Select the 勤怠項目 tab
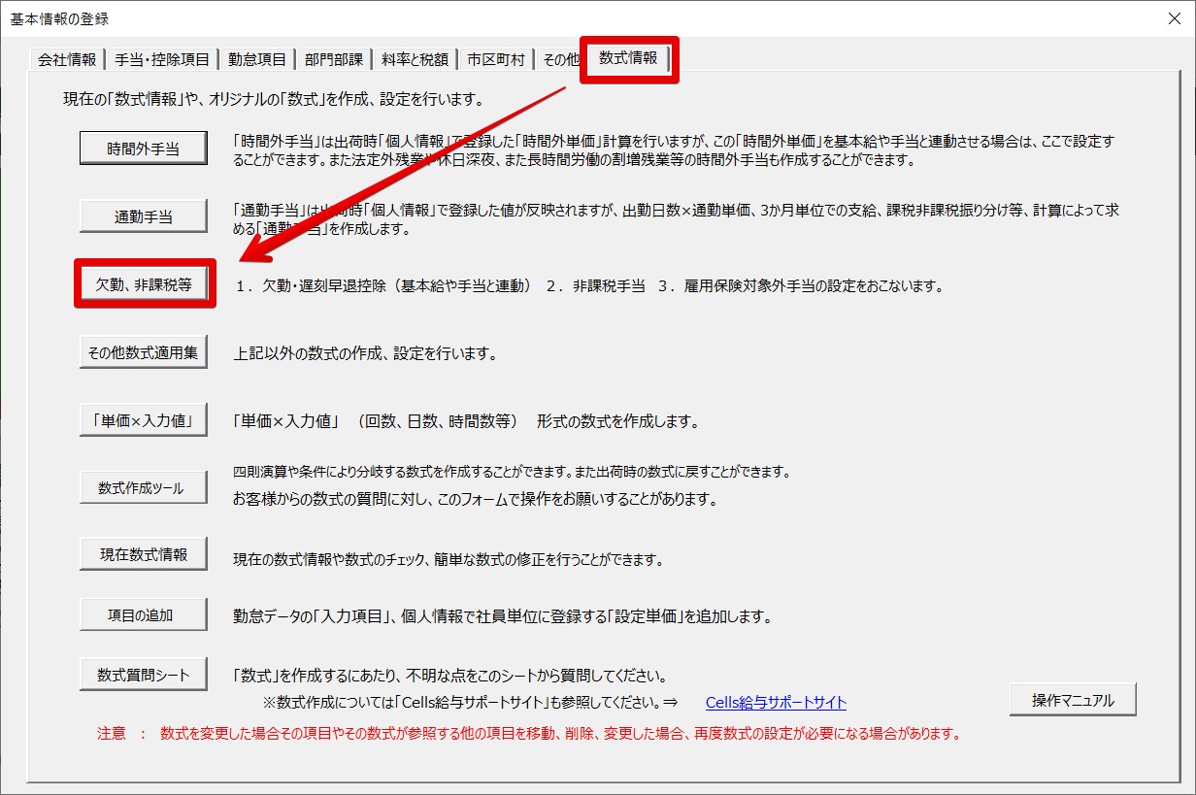This screenshot has height=795, width=1196. point(256,60)
